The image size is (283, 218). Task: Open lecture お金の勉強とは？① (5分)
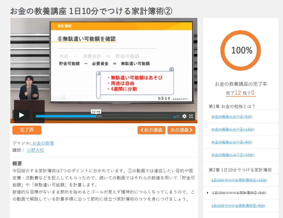click(x=232, y=116)
